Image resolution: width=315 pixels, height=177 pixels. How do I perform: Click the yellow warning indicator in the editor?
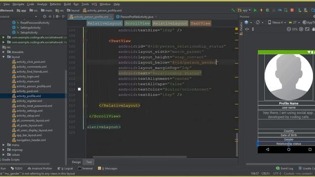click(x=236, y=29)
